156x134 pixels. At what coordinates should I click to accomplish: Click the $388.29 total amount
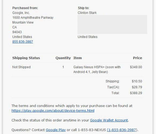[136, 93]
